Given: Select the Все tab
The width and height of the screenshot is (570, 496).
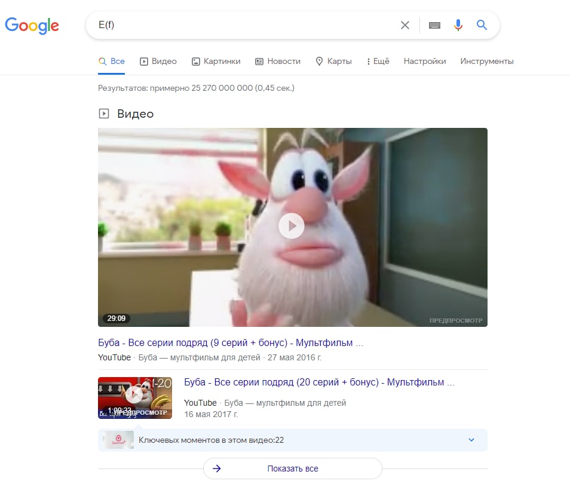Looking at the screenshot, I should pyautogui.click(x=111, y=61).
